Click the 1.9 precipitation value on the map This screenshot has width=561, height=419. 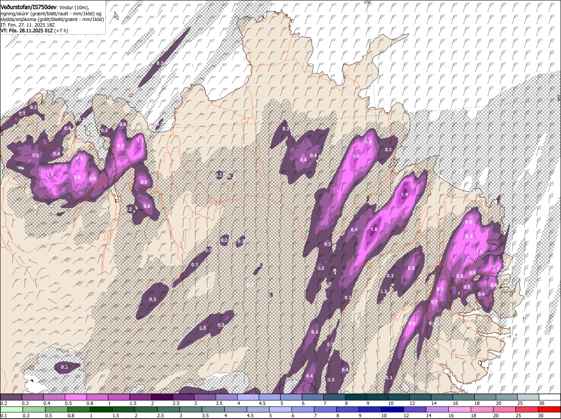405,195
